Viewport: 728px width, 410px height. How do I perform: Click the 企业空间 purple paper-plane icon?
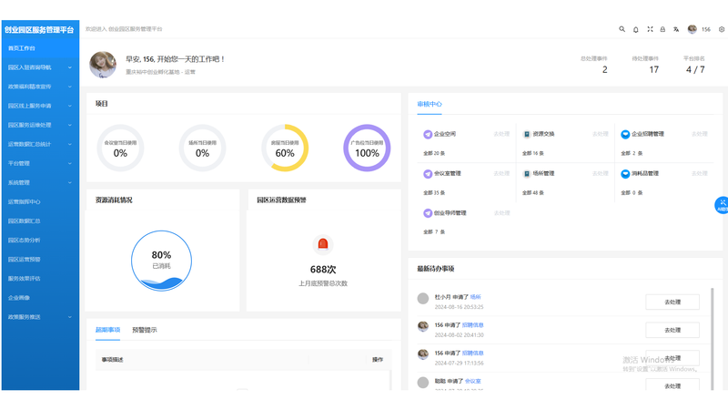coord(428,134)
